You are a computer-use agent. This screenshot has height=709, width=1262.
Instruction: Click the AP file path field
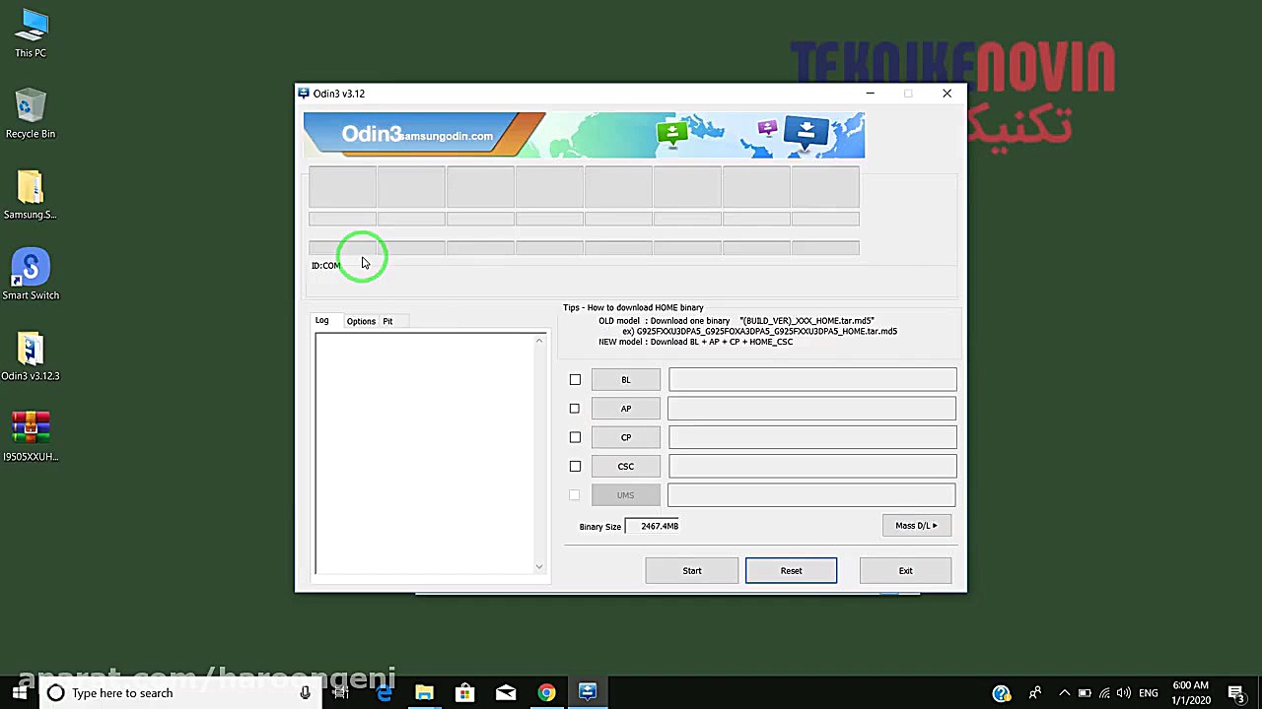click(812, 409)
